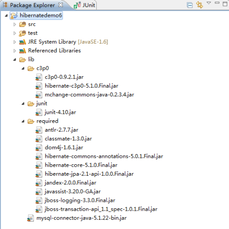The width and height of the screenshot is (229, 229).
Task: Select hibernatedemo6 project name
Action: click(x=41, y=15)
